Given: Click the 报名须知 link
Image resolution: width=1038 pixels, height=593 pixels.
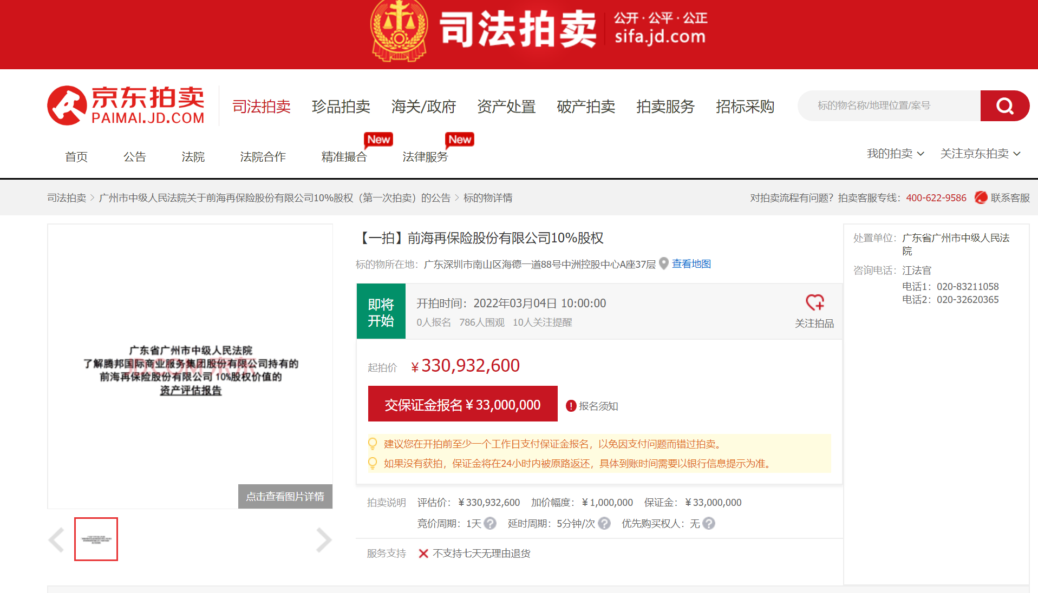Looking at the screenshot, I should [x=598, y=406].
